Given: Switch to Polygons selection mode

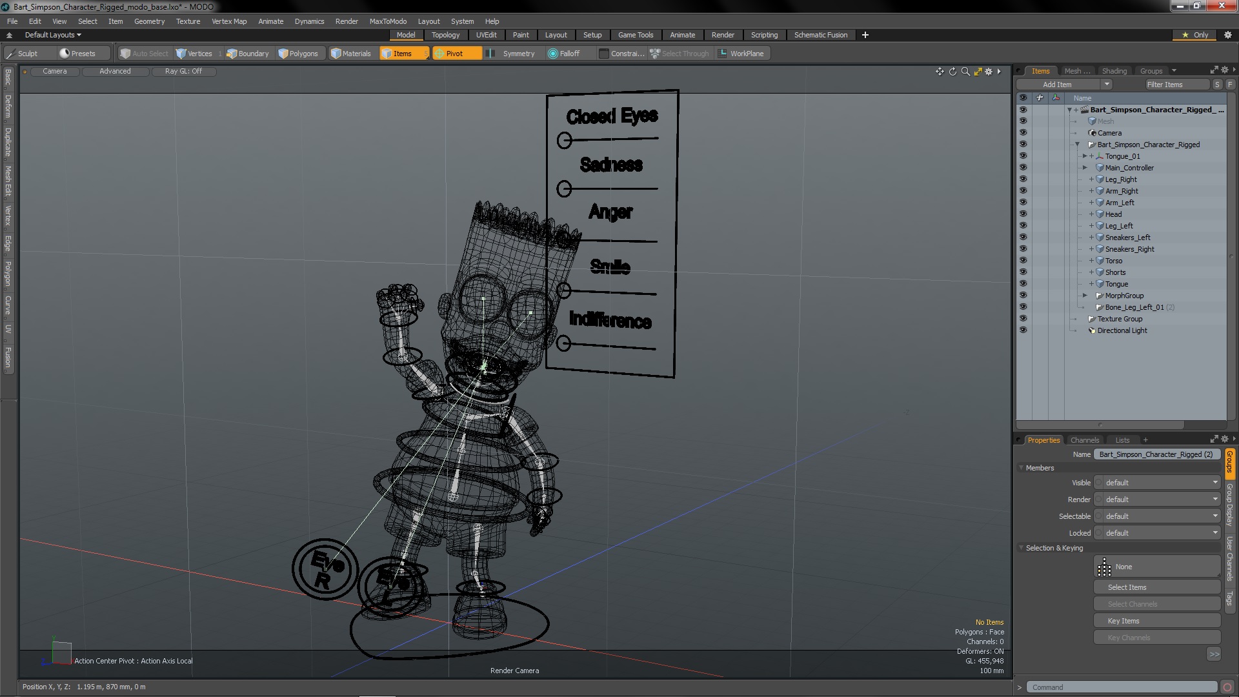Looking at the screenshot, I should [298, 54].
